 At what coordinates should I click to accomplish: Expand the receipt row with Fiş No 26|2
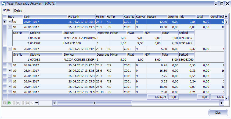(10, 22)
